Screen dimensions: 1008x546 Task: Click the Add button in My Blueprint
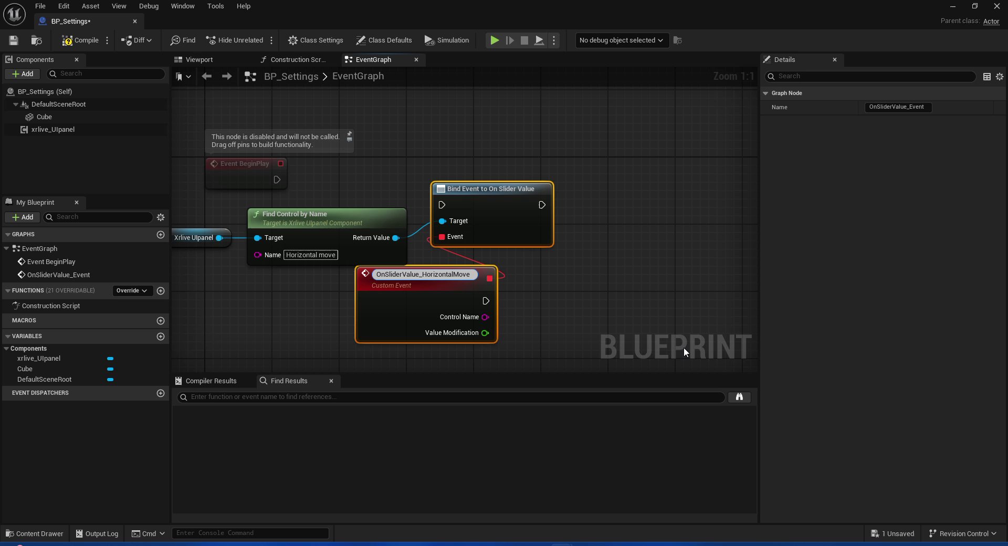[x=23, y=217]
